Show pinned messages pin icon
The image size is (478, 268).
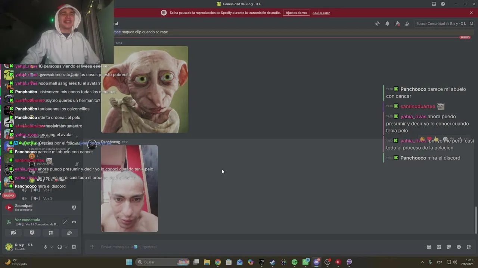click(397, 23)
